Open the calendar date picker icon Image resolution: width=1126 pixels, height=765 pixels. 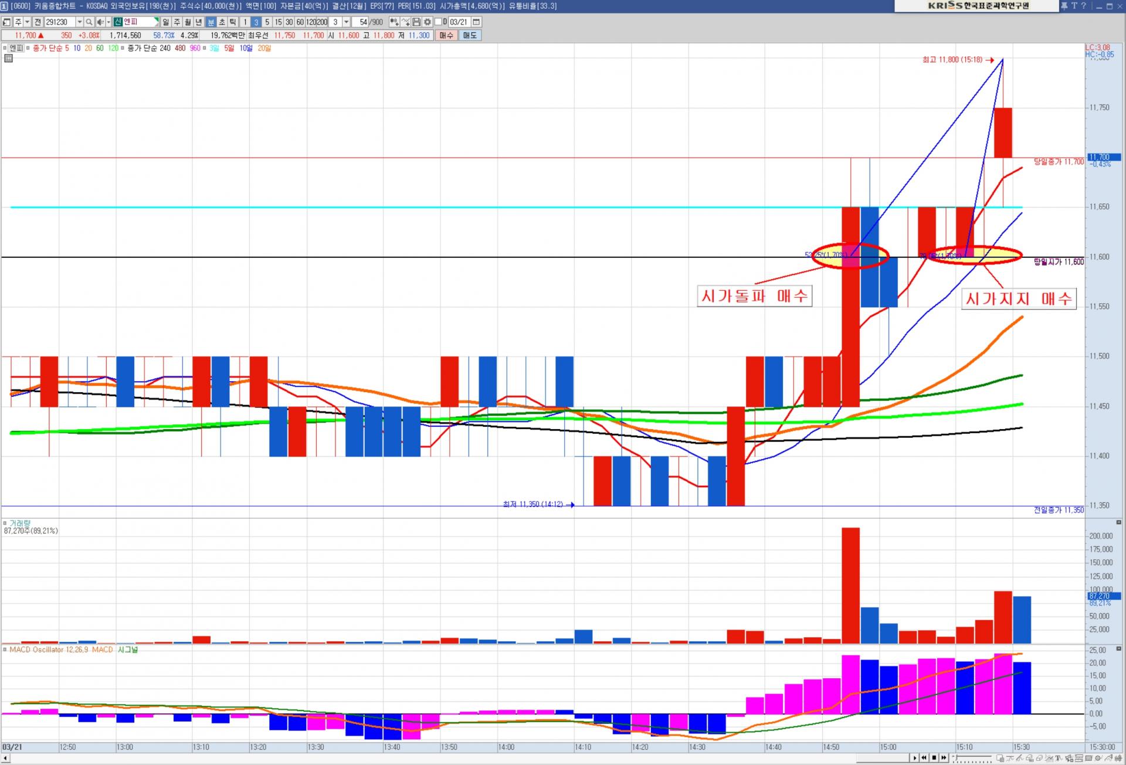(x=476, y=22)
